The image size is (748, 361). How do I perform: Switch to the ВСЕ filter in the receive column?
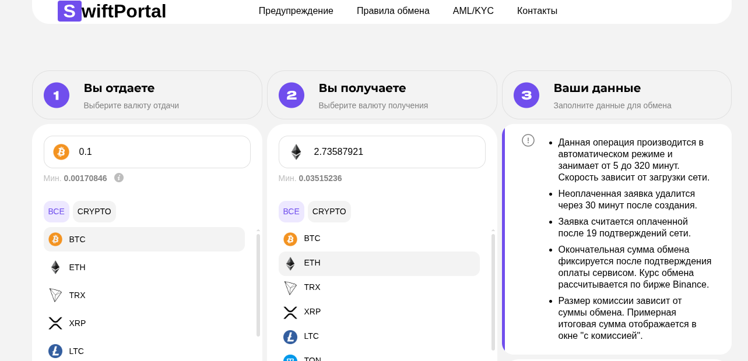[292, 211]
